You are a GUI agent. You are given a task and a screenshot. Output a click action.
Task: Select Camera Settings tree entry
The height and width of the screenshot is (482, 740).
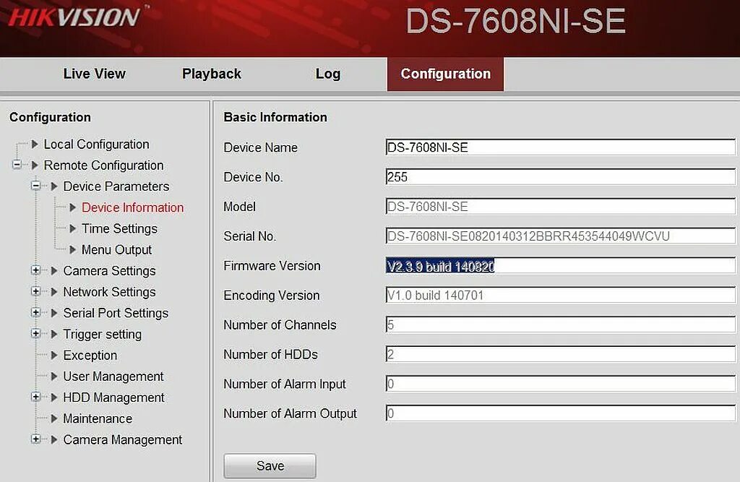point(110,271)
